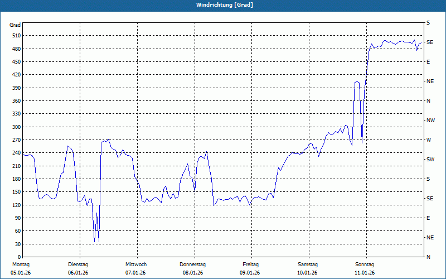Viewport: 446px width, 279px height.
Task: Click the 180 tick on the Grad axis
Action: coord(16,179)
